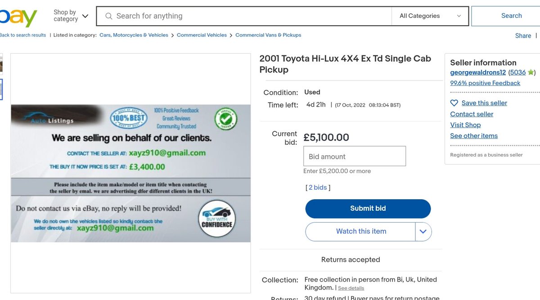The height and width of the screenshot is (300, 540).
Task: Open Cars, Motorcycles & Vehicles breadcrumb
Action: pos(134,35)
